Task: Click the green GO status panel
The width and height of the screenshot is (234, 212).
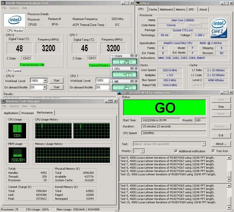Action: click(164, 107)
